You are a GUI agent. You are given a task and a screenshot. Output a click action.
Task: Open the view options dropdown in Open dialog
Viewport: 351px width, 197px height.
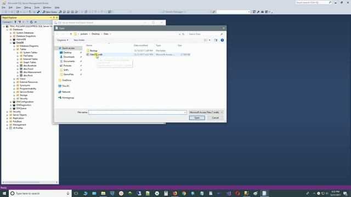click(x=210, y=40)
